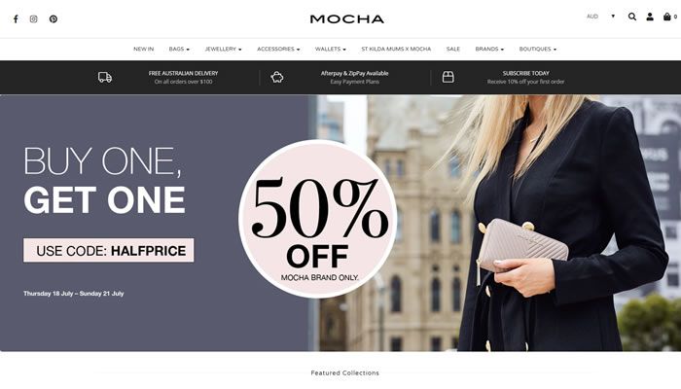Open St Kilda Mums x Mocha page
681x389 pixels.
pyautogui.click(x=396, y=49)
